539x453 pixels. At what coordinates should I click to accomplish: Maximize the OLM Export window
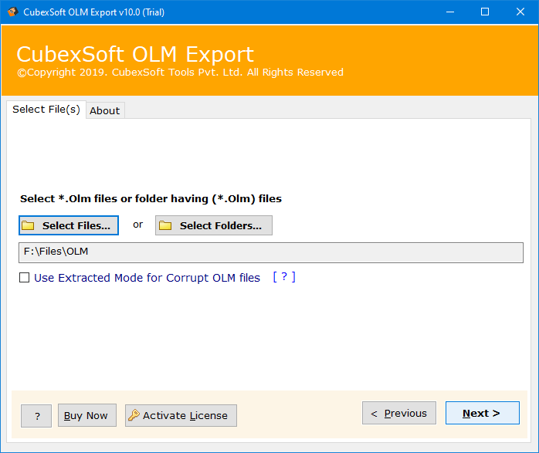click(485, 12)
